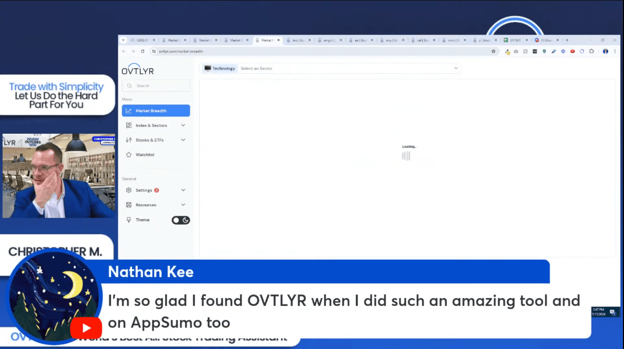Close the CBRE browser tab
The image size is (624, 349).
pyautogui.click(x=154, y=40)
